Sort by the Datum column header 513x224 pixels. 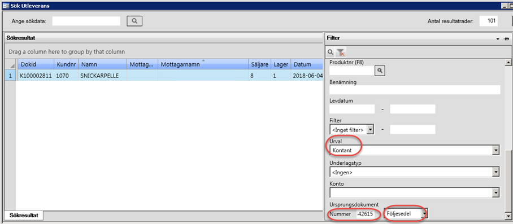coord(307,64)
